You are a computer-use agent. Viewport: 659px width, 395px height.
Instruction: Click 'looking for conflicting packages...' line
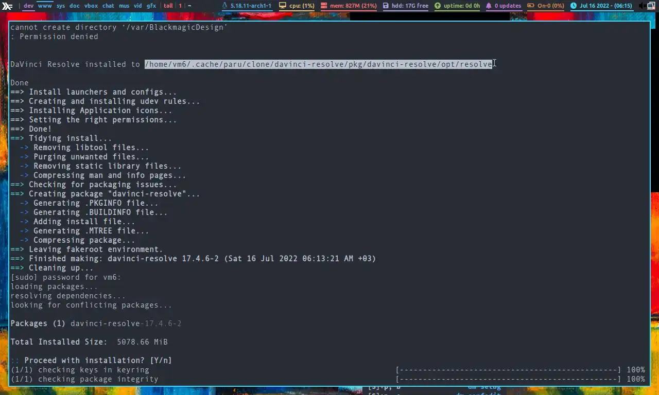[x=91, y=305]
